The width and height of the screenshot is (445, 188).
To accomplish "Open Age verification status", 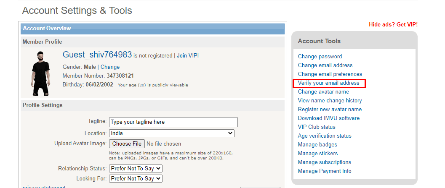I will [325, 136].
